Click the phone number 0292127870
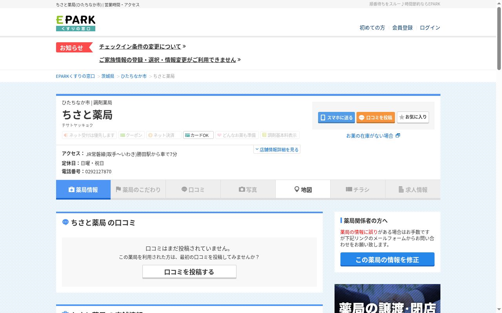This screenshot has height=313, width=502. point(98,172)
